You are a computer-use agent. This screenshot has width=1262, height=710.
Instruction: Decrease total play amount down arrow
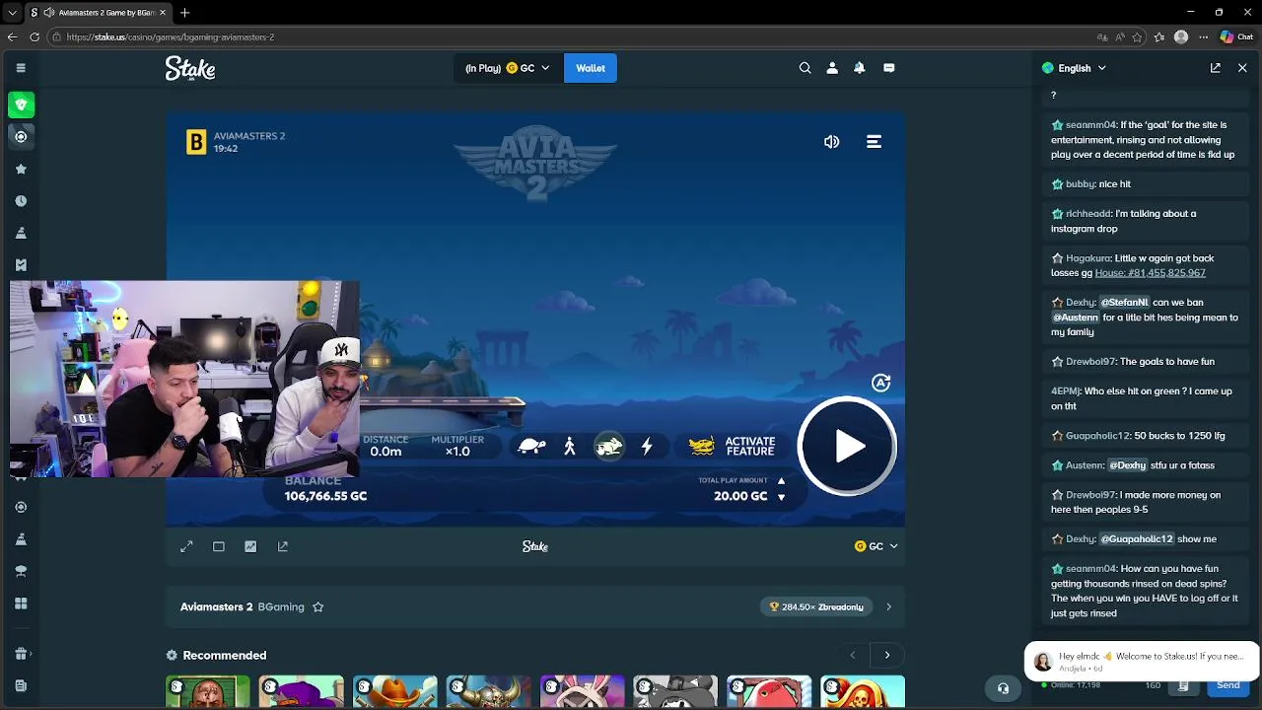pos(781,497)
